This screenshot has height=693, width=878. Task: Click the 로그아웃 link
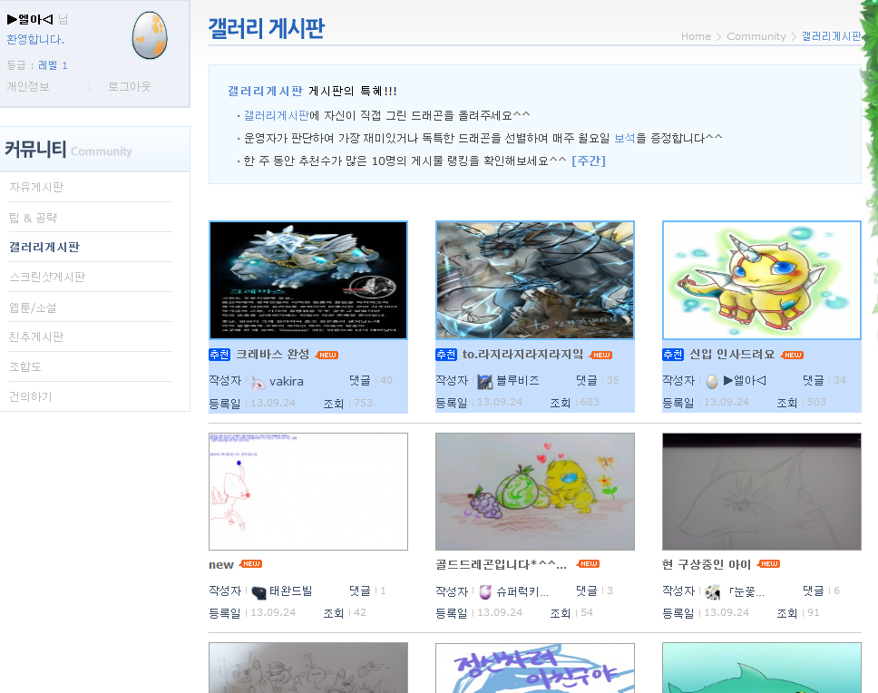(129, 87)
